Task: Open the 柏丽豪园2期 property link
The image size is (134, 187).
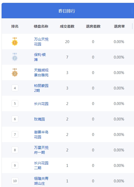Action: tap(41, 88)
